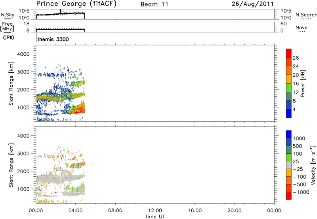
Task: Click the date '26/Aug/2011'
Action: (252, 4)
